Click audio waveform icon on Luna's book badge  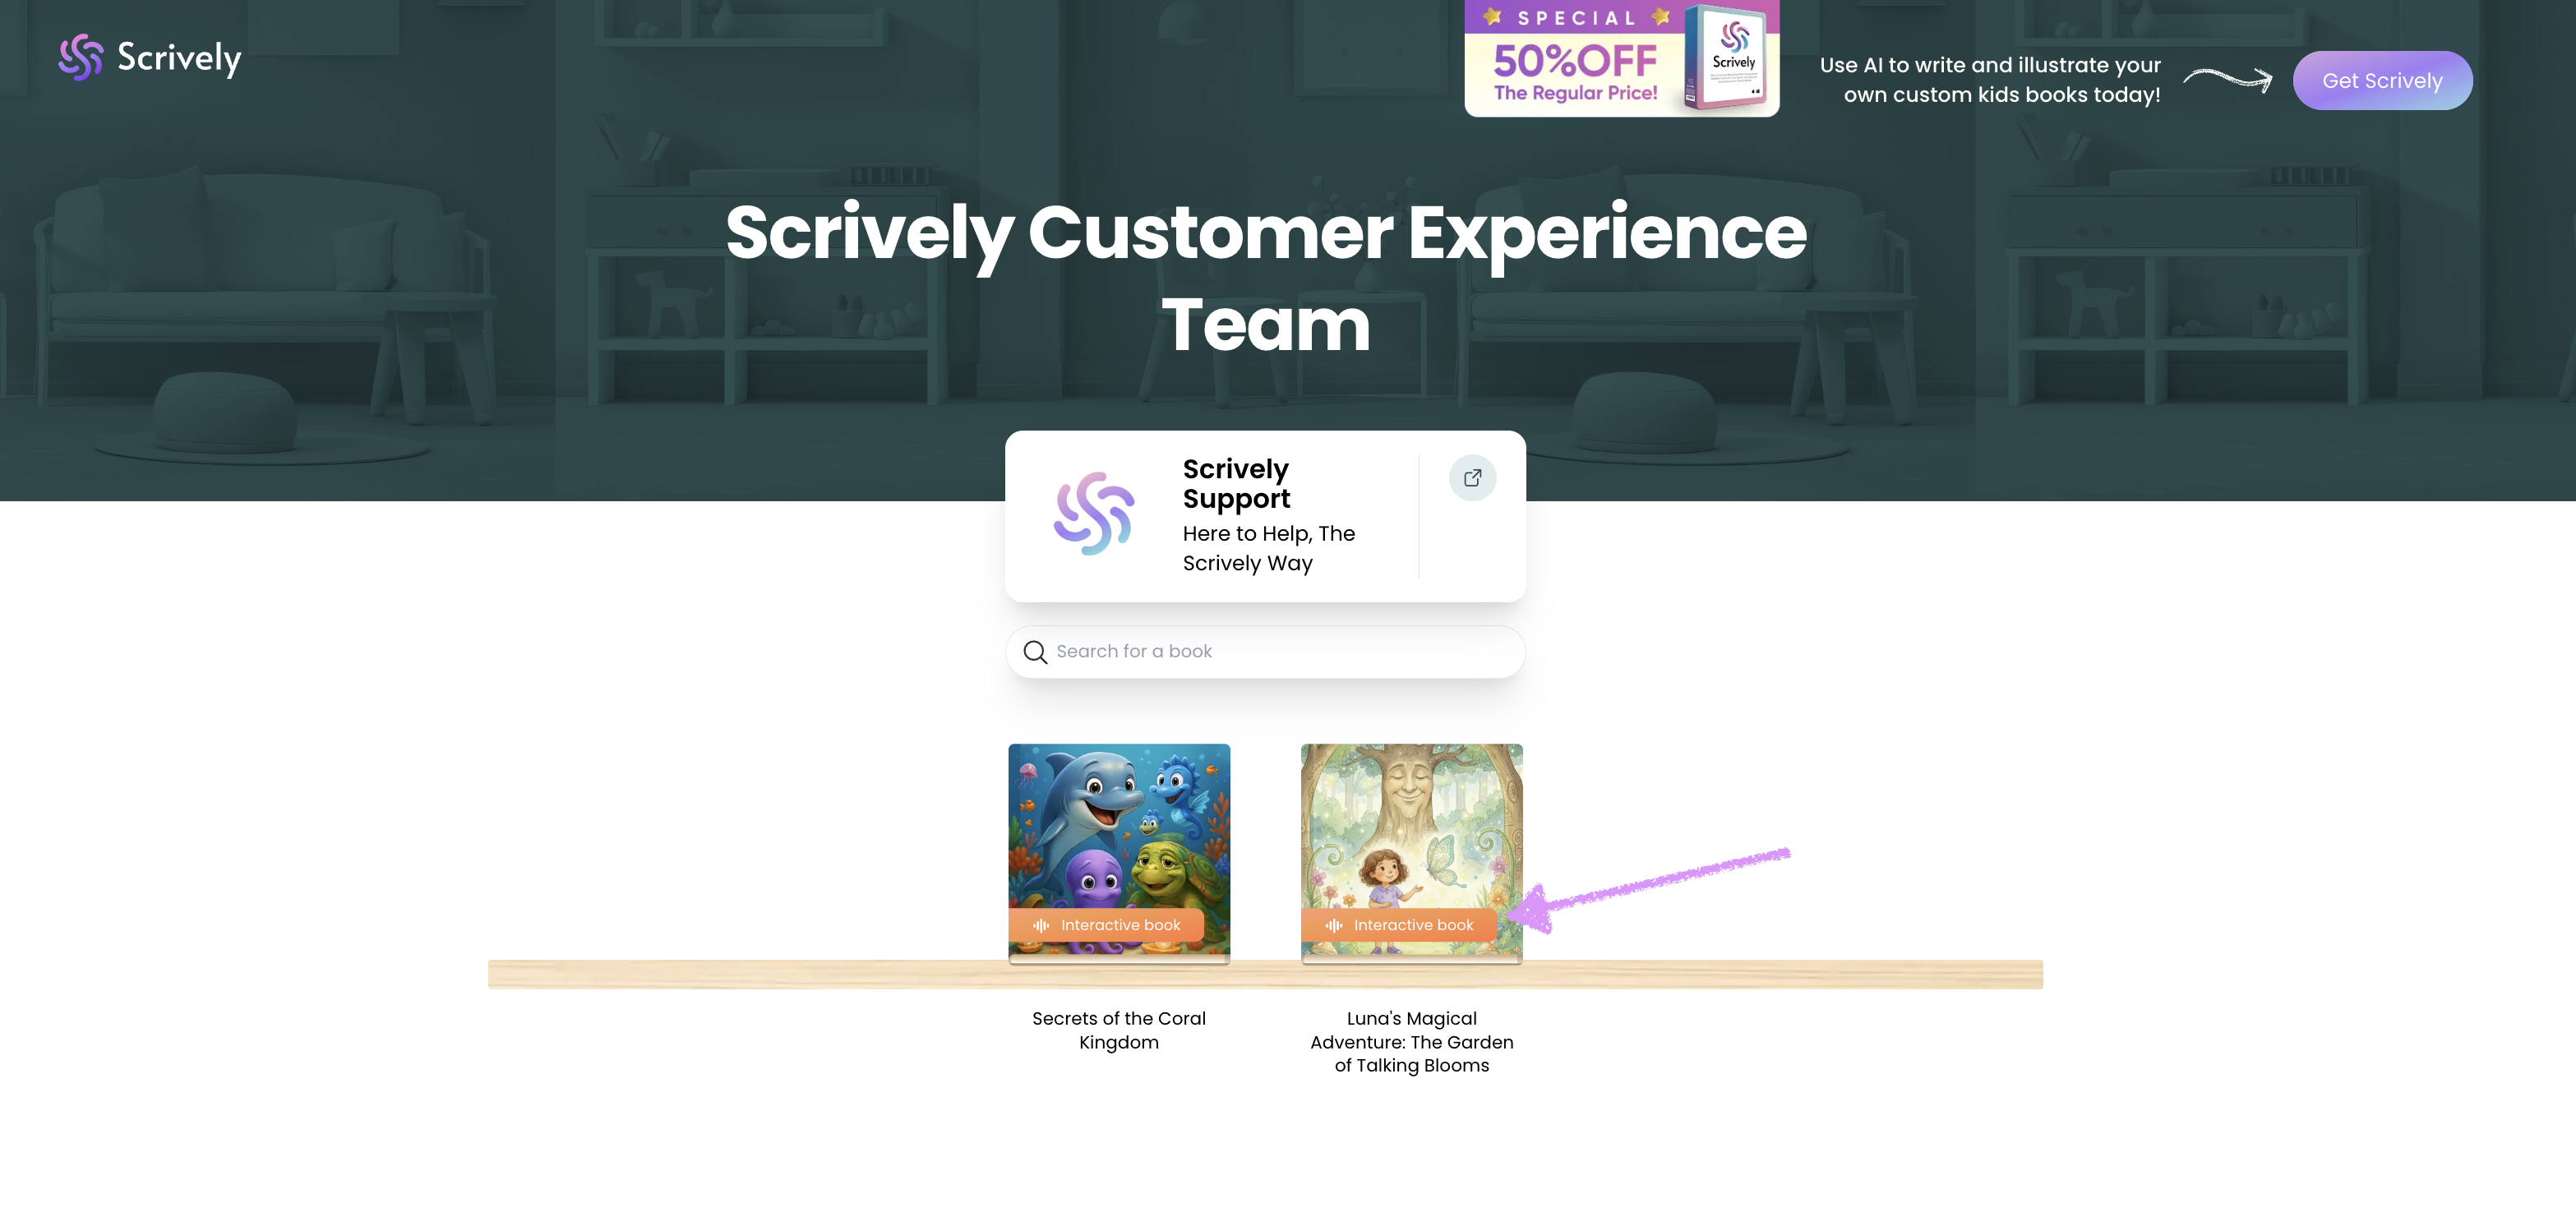click(x=1334, y=925)
